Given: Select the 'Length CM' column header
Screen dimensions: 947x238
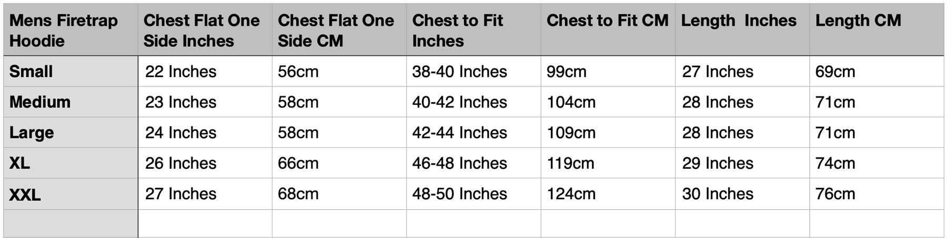Looking at the screenshot, I should coord(858,21).
